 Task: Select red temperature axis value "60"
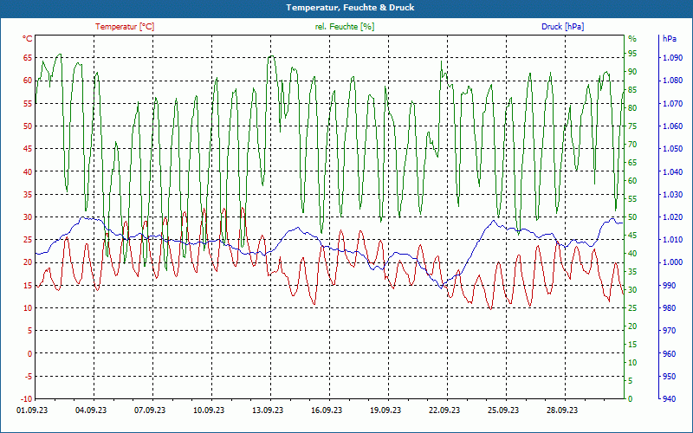(x=28, y=81)
